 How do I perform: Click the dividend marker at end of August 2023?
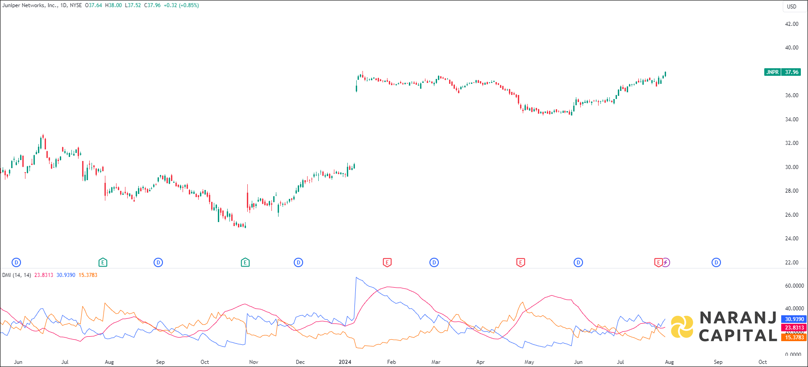pos(158,263)
